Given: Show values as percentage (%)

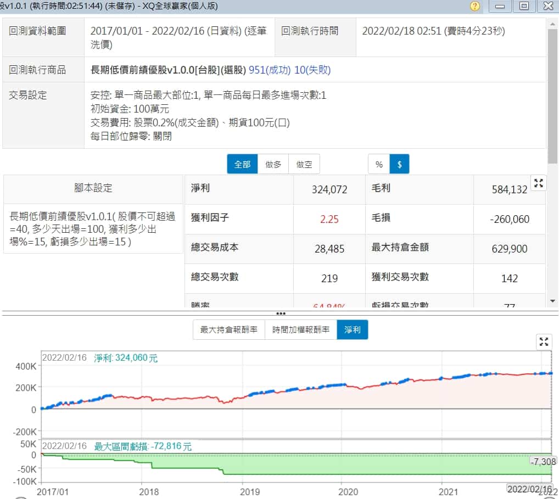Looking at the screenshot, I should tap(379, 164).
